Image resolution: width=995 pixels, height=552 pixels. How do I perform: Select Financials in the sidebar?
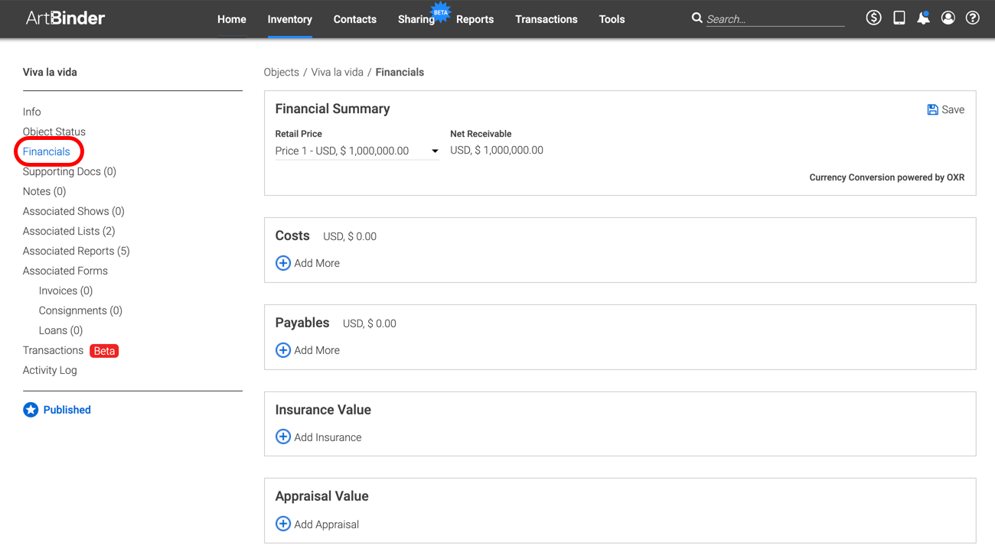47,151
